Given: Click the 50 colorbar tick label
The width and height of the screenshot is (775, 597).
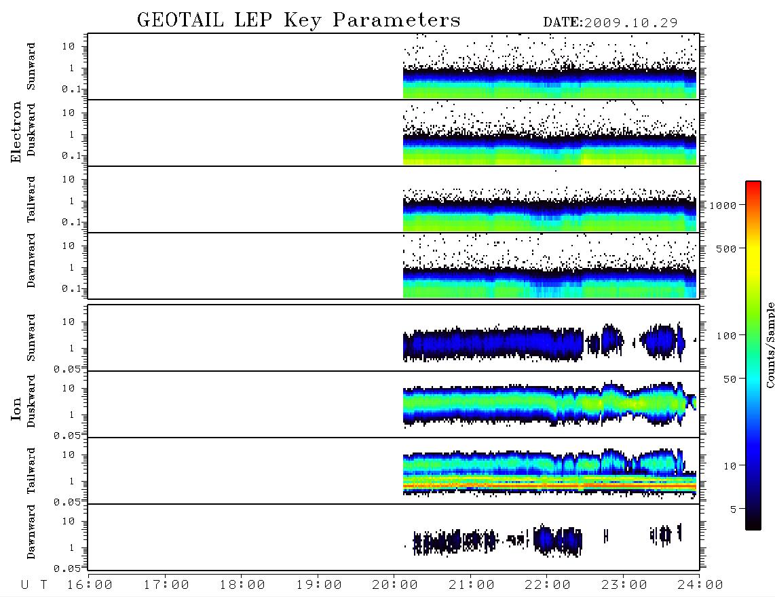Looking at the screenshot, I should pyautogui.click(x=729, y=379).
